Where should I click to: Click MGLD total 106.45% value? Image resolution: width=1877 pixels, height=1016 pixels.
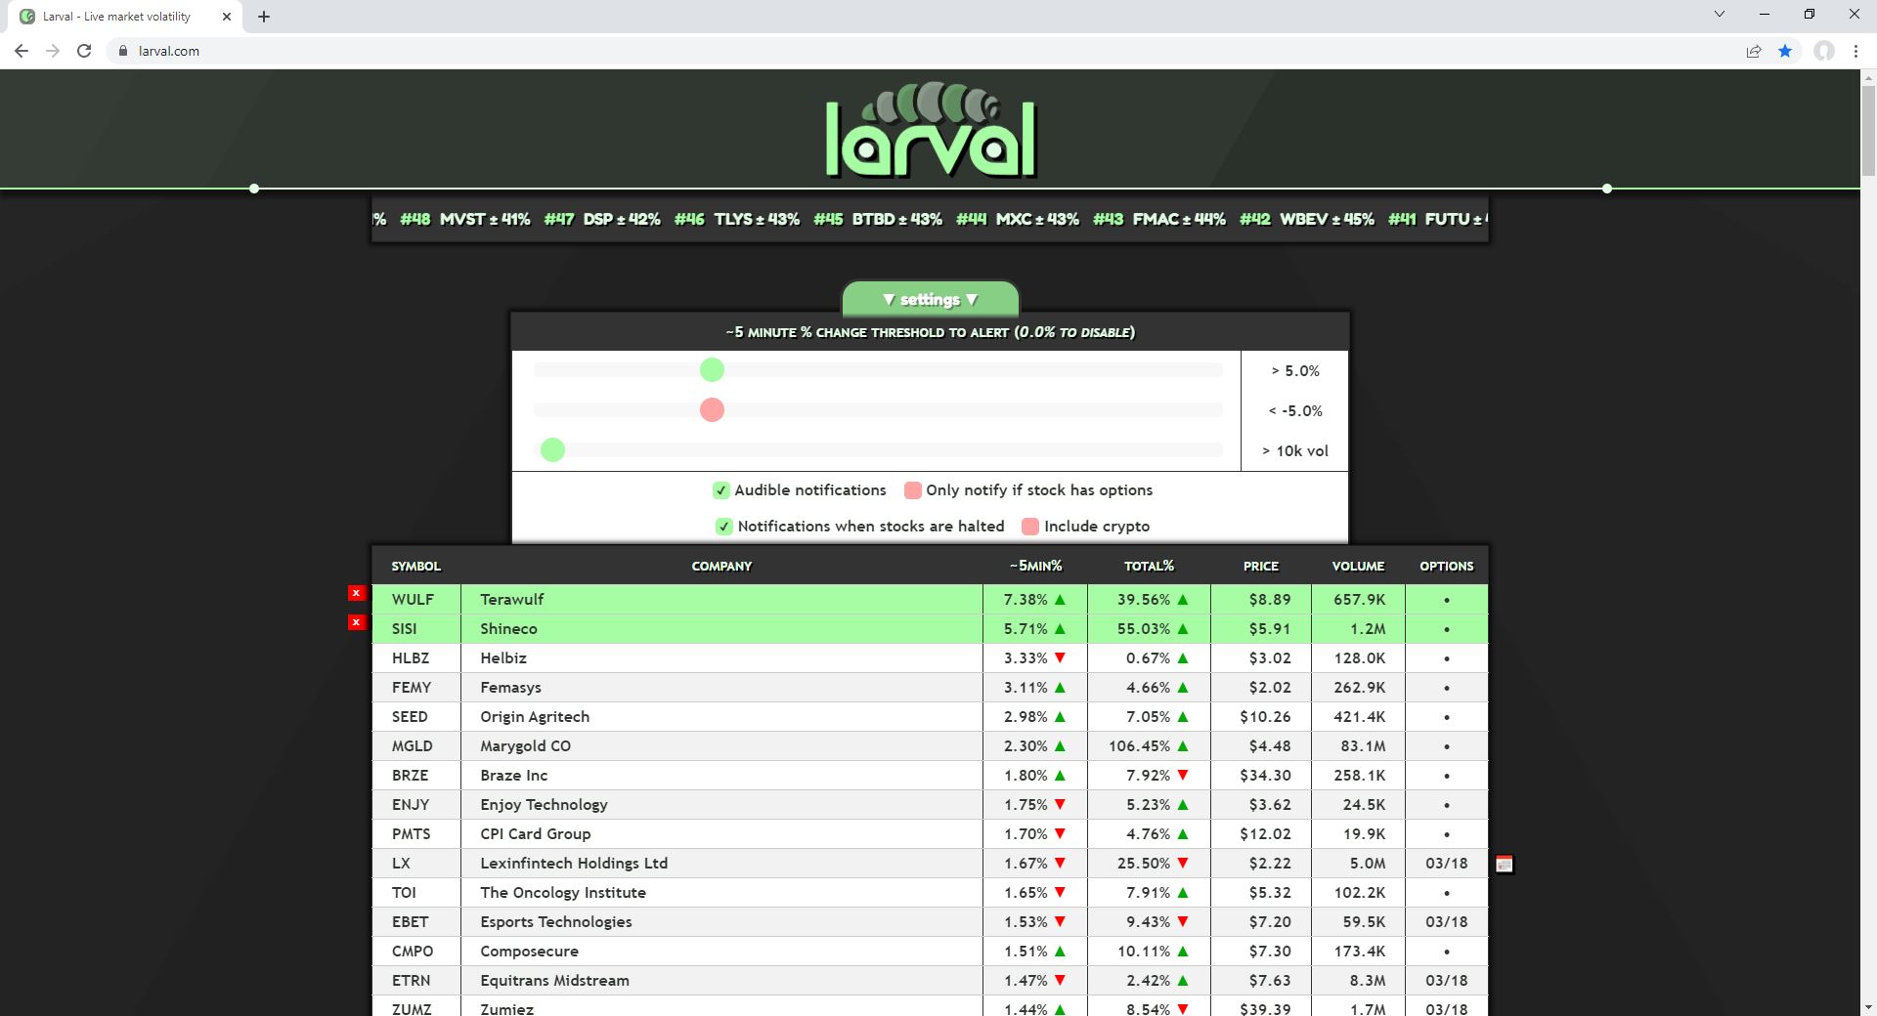point(1139,746)
